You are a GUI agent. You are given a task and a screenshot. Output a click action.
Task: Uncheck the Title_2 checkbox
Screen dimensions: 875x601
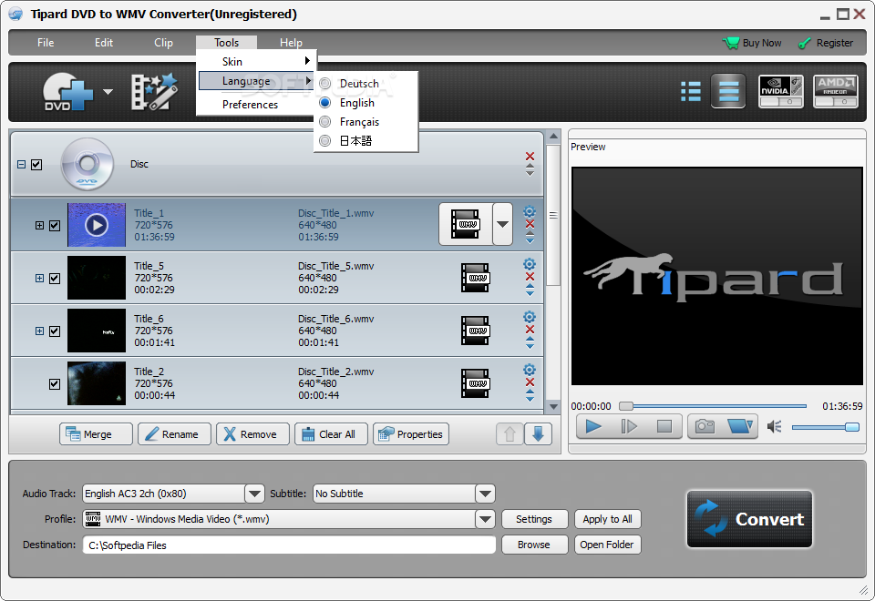click(55, 384)
